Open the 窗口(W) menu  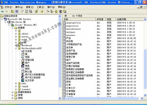click(x=51, y=7)
